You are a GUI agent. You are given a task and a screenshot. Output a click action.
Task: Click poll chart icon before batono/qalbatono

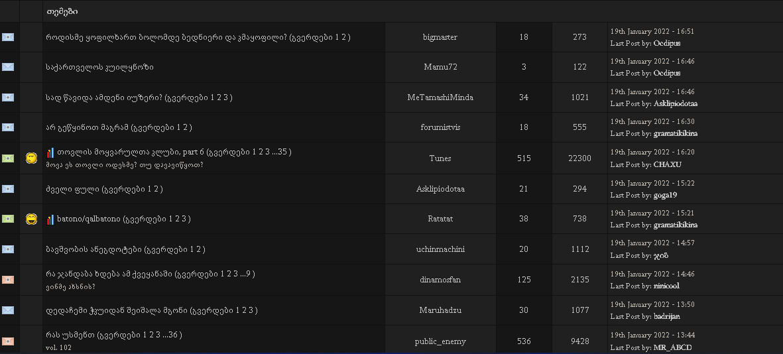(x=50, y=219)
